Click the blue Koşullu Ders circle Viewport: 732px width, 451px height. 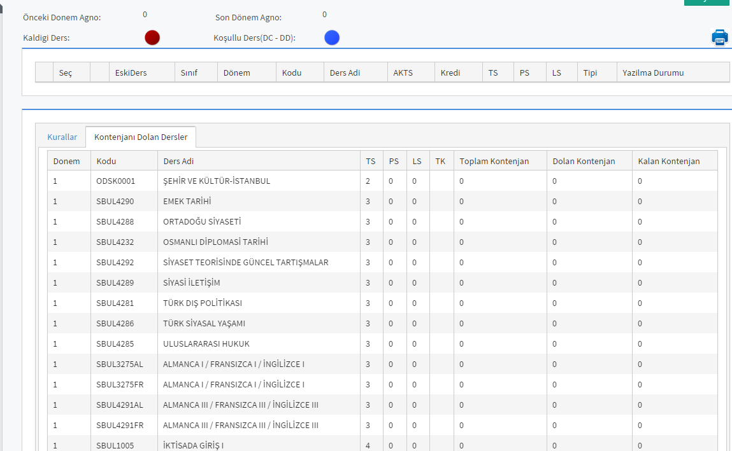tap(332, 38)
